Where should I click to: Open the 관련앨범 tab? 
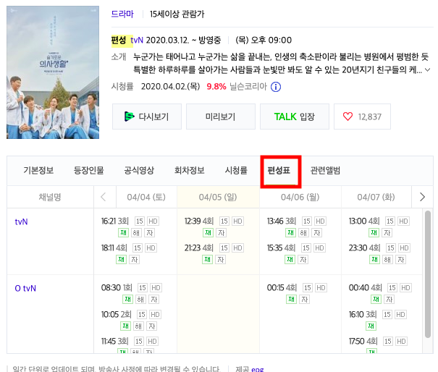click(326, 170)
